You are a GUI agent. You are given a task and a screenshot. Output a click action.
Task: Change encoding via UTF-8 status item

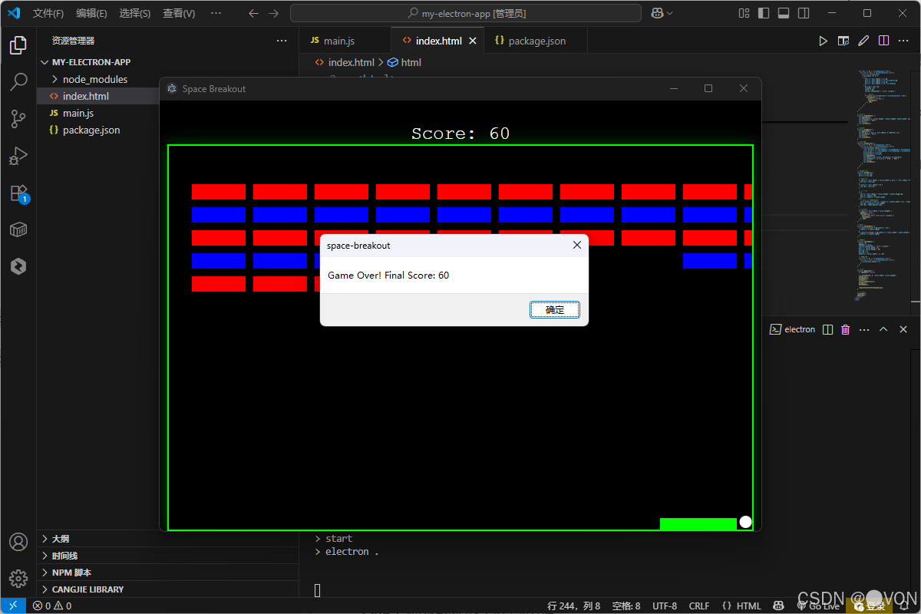(665, 606)
